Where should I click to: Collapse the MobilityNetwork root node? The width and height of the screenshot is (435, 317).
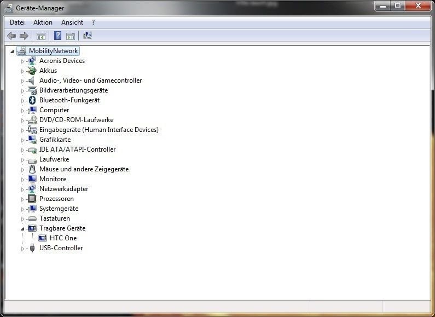pyautogui.click(x=12, y=51)
